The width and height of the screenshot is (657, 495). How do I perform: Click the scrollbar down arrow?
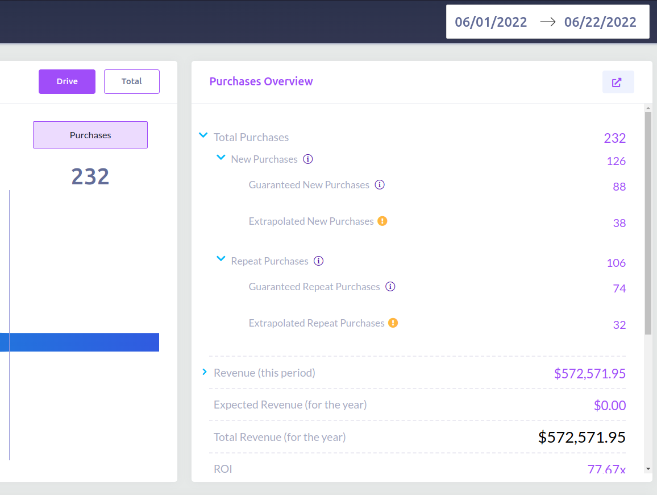coord(648,469)
